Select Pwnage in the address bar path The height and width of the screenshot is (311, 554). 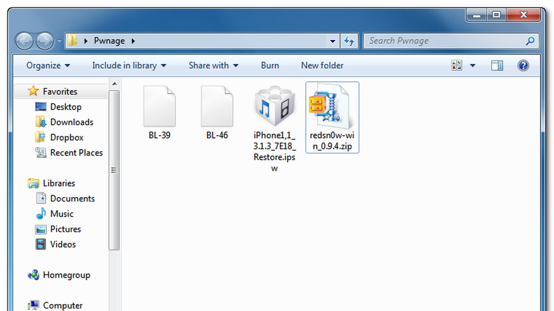click(109, 41)
